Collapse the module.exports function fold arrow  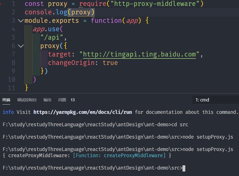coord(21,21)
